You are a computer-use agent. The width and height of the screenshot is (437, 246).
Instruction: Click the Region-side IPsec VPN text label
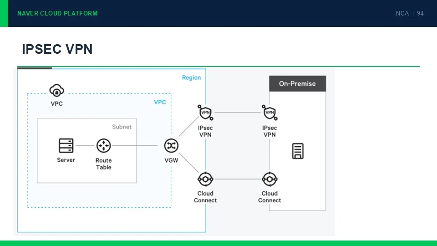coord(205,131)
